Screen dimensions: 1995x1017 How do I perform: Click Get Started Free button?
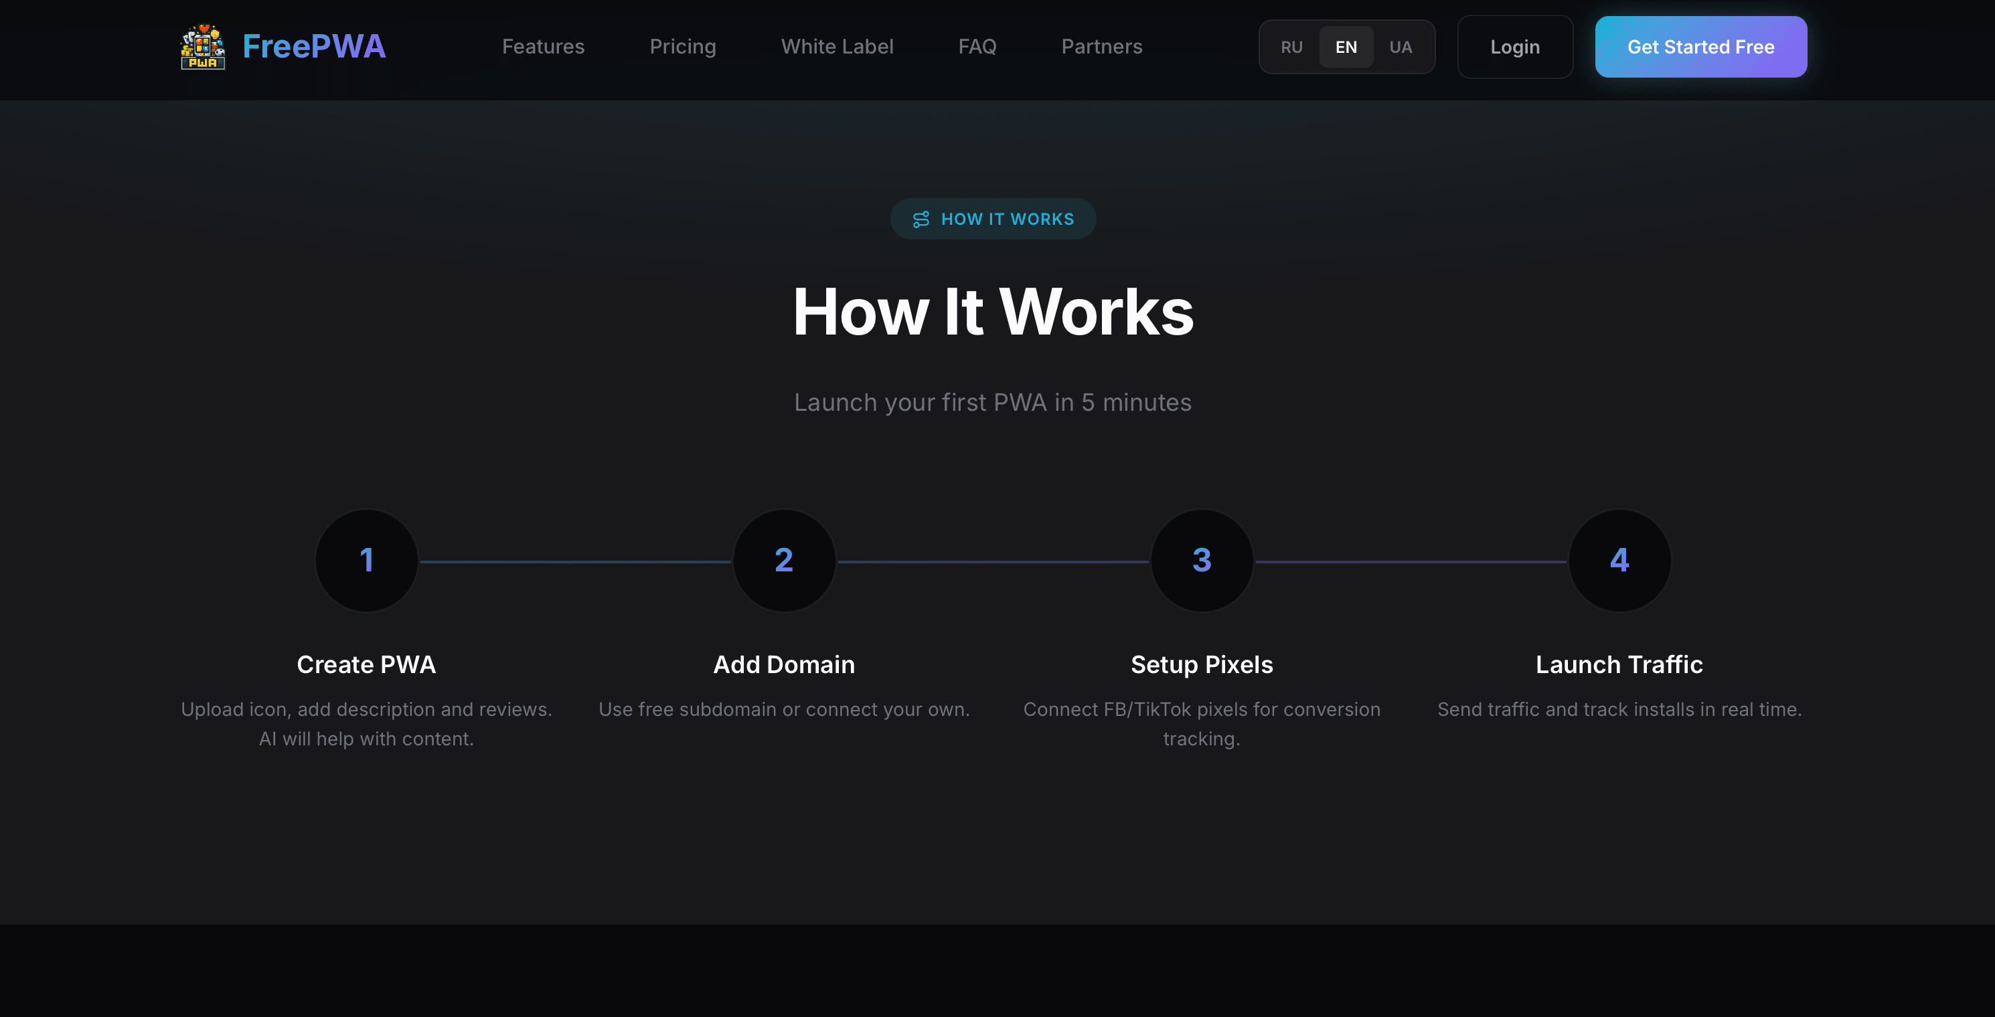[1700, 48]
